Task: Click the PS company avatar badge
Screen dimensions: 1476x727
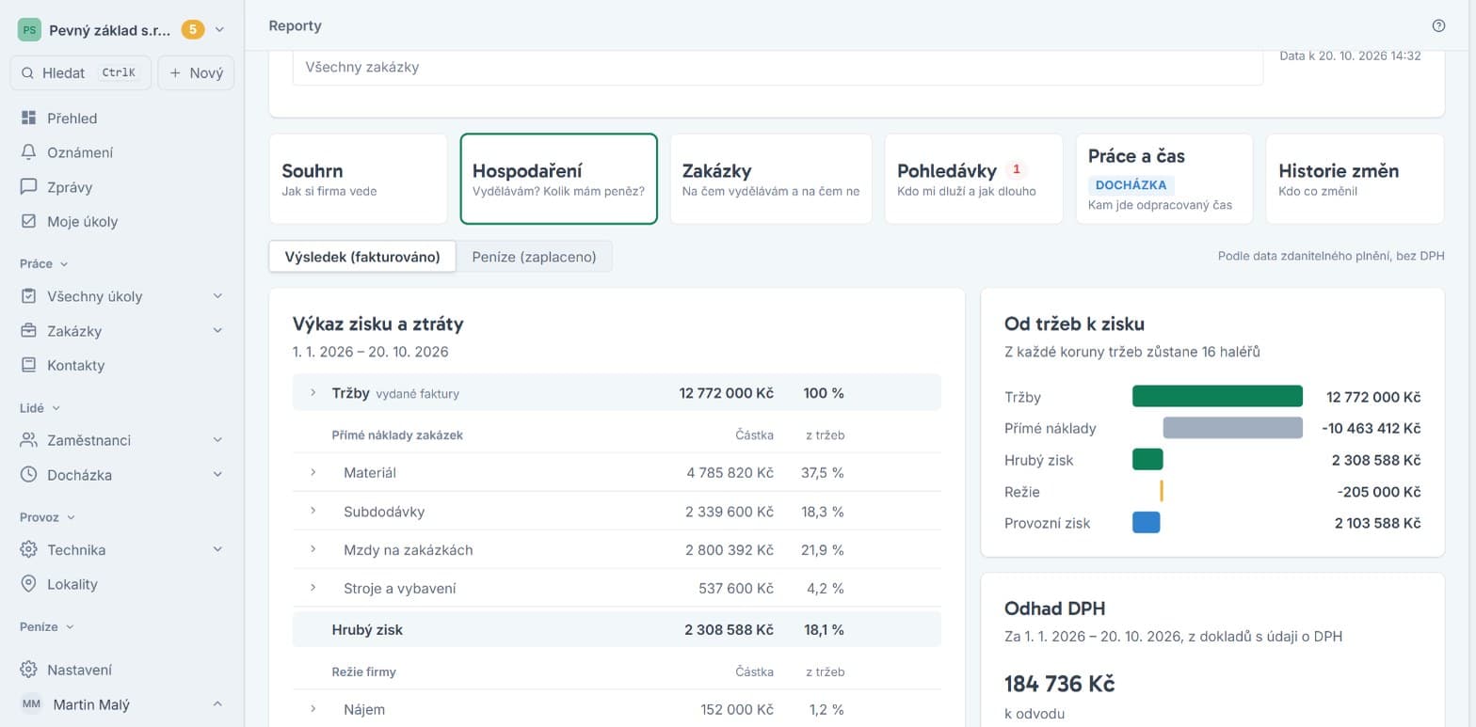Action: [29, 29]
